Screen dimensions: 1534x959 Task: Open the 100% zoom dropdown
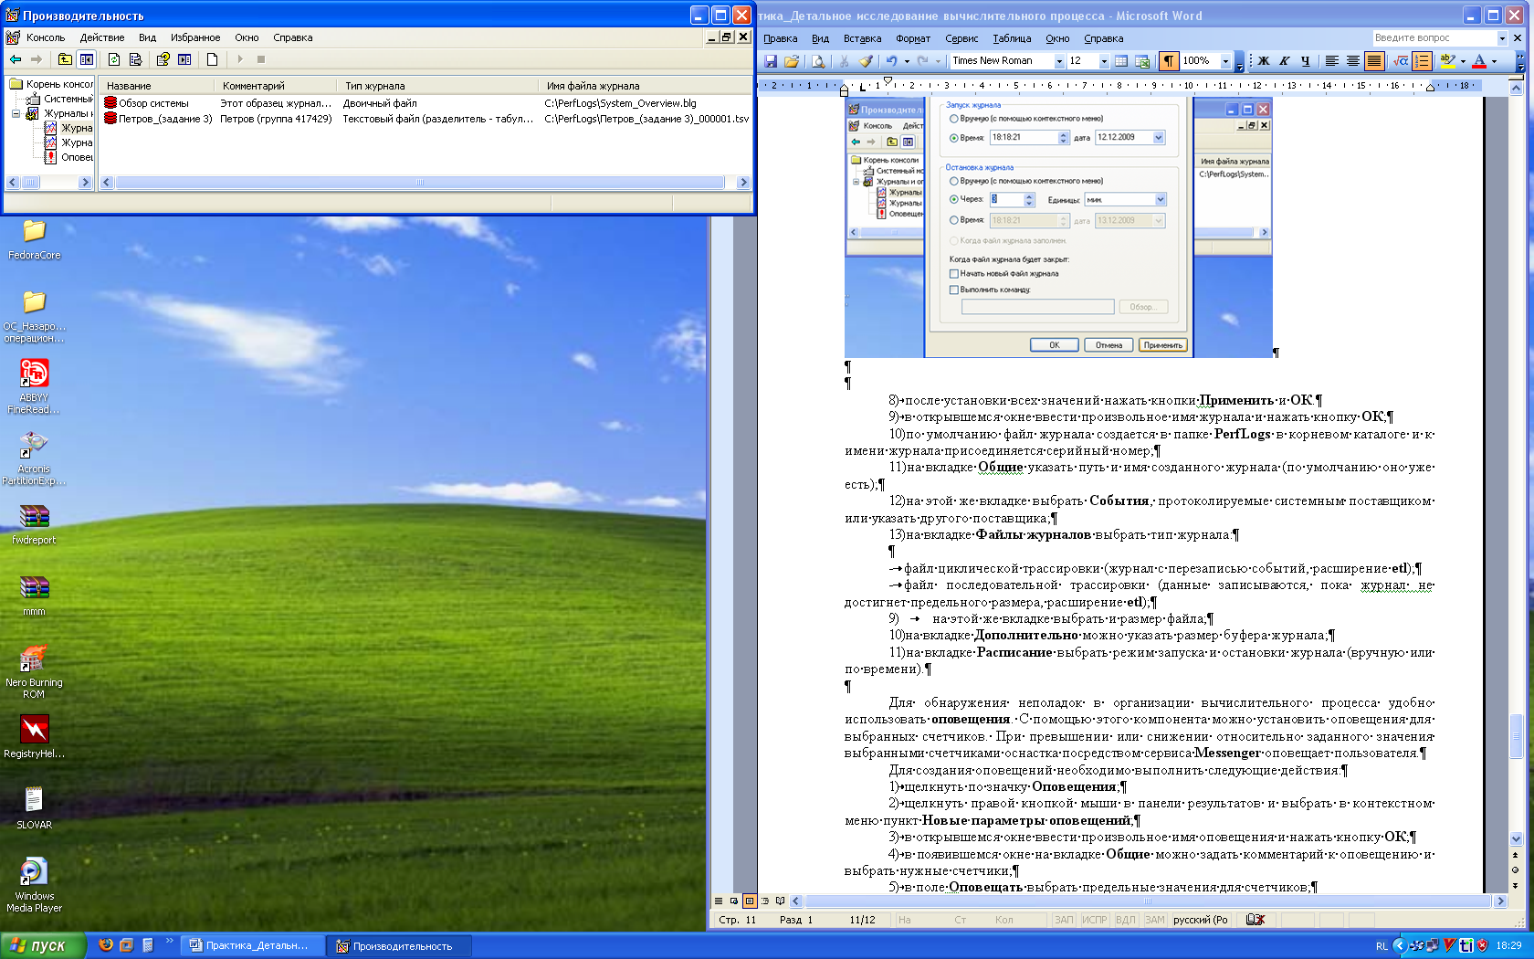coord(1225,61)
